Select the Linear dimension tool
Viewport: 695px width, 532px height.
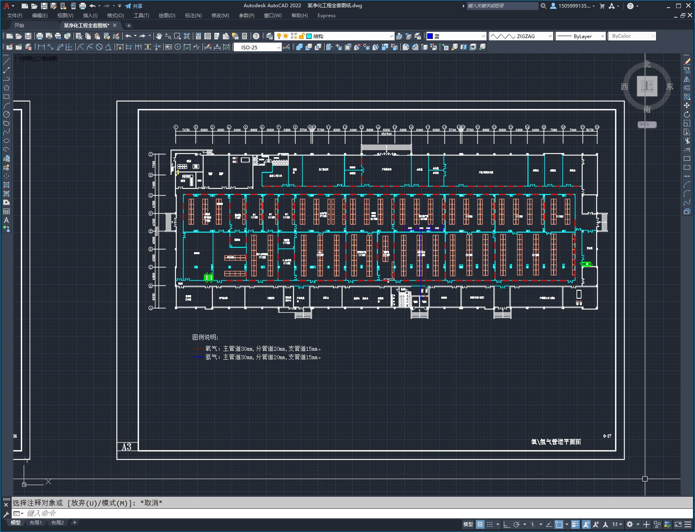(41, 47)
